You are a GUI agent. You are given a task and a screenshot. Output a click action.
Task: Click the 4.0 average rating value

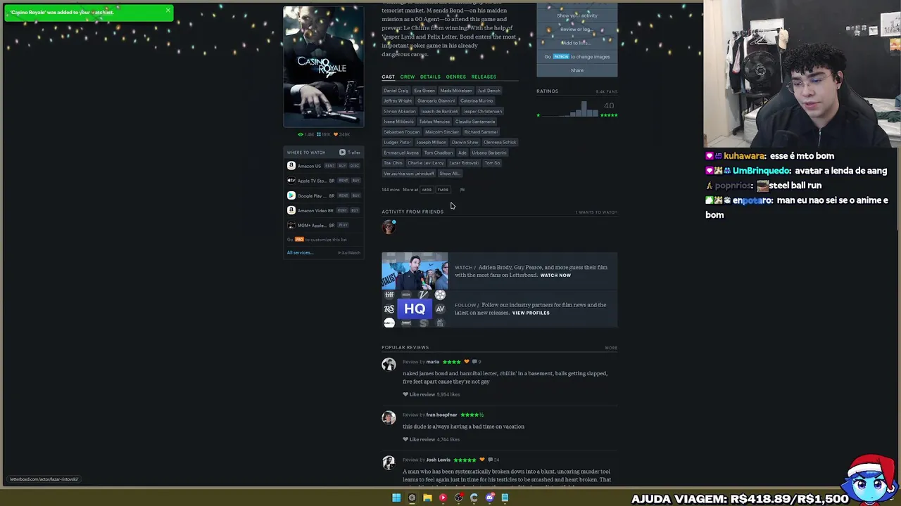609,105
